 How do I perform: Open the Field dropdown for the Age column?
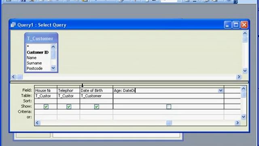(221, 90)
